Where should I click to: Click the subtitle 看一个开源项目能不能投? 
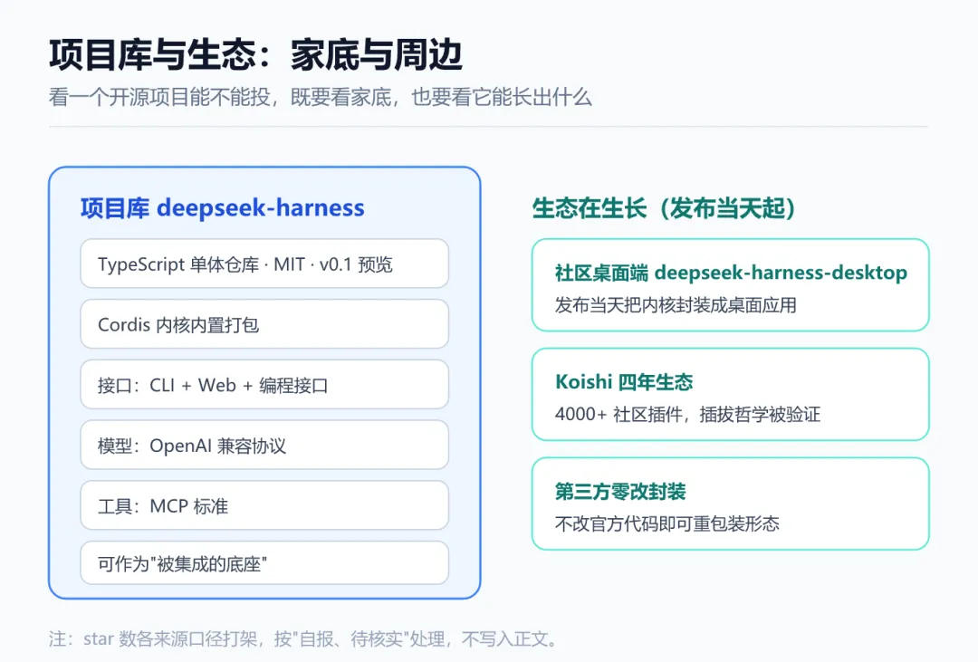pyautogui.click(x=159, y=97)
